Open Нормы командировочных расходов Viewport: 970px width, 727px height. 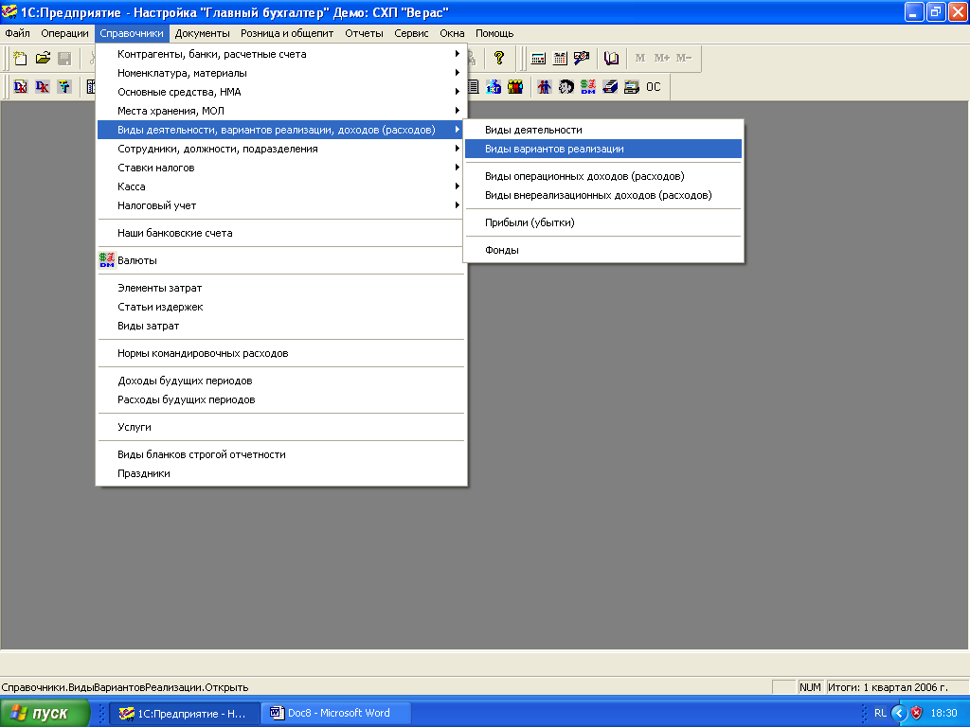point(280,354)
